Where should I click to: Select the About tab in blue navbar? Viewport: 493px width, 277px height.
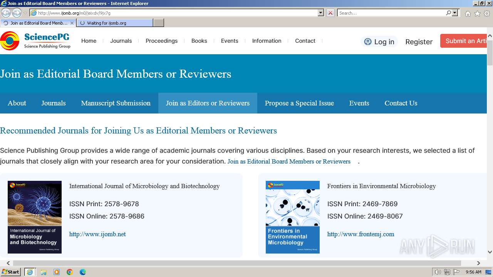(x=17, y=103)
